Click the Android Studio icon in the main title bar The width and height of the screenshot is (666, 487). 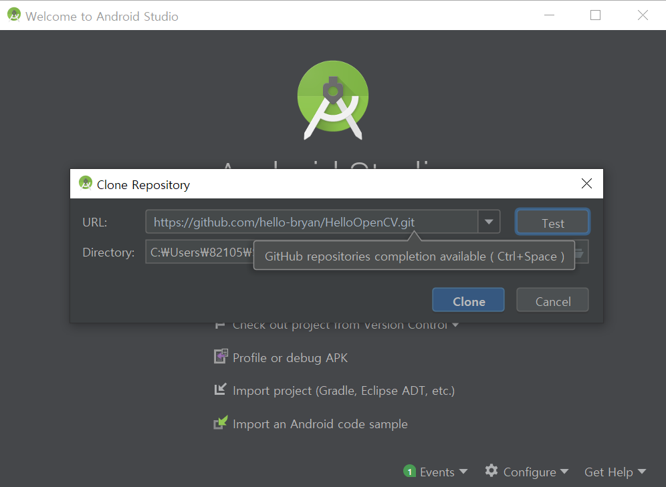coord(14,15)
